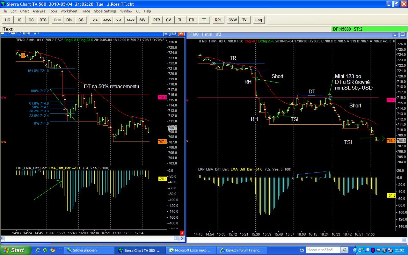408x255 pixels.
Task: Select the CV tool button
Action: point(168,20)
